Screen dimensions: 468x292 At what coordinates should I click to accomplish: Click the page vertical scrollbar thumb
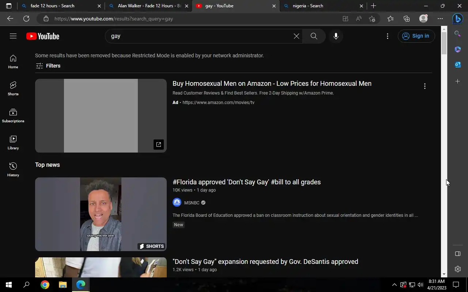pyautogui.click(x=444, y=43)
